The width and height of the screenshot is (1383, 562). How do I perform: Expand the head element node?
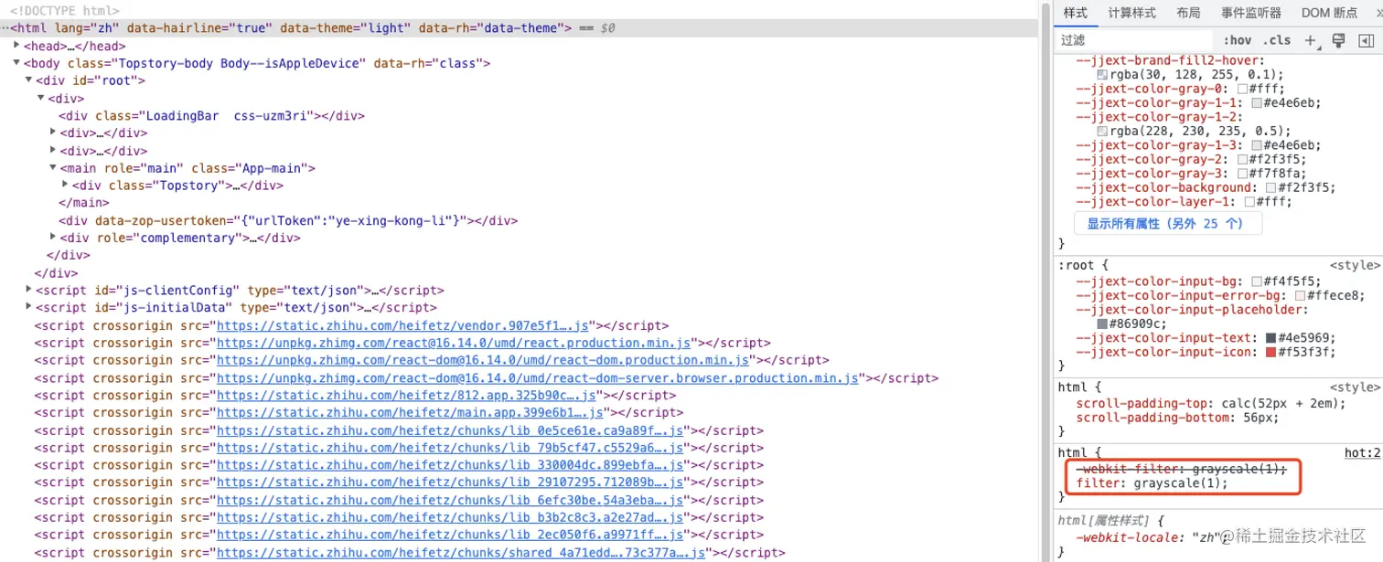coord(17,45)
